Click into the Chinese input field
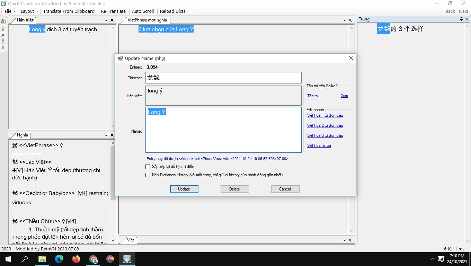 pos(223,78)
